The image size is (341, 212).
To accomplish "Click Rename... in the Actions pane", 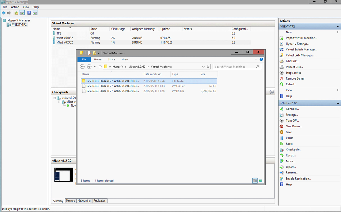I will (x=292, y=173).
